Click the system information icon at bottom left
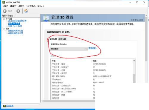 [4, 106]
